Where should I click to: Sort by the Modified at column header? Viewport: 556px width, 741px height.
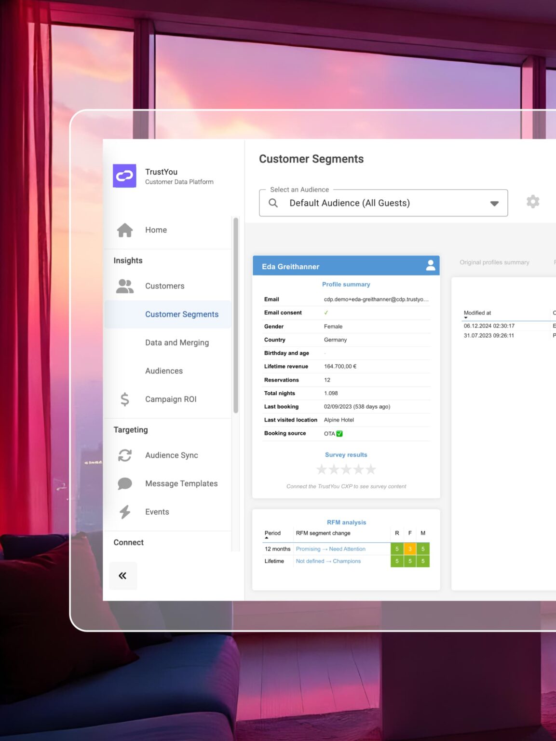[x=477, y=313]
